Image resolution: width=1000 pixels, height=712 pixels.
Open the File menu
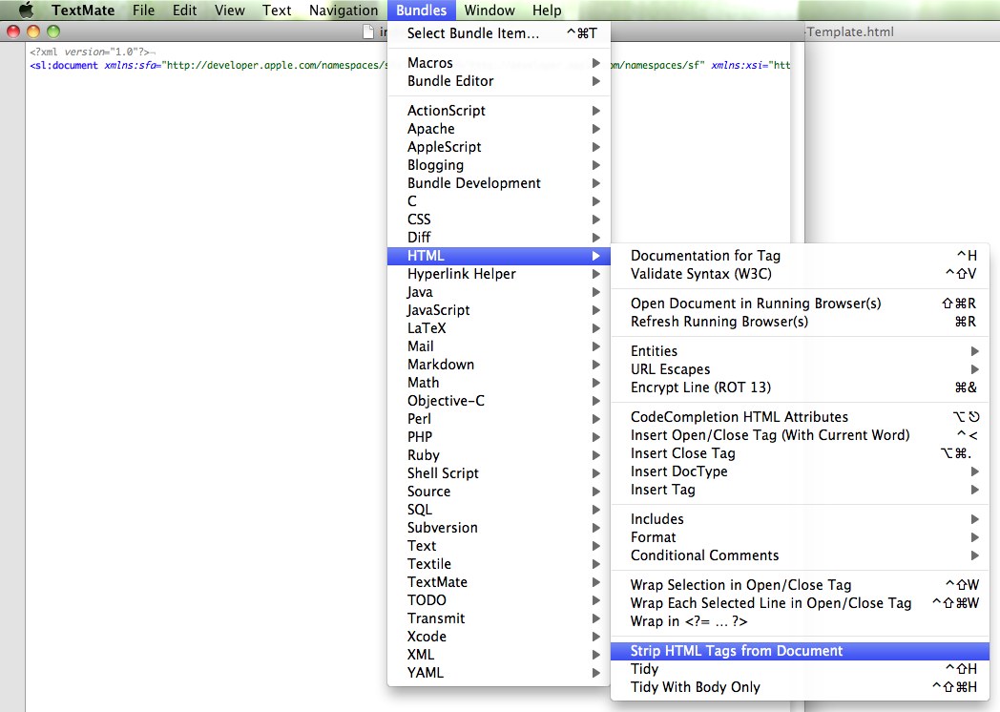pyautogui.click(x=143, y=10)
